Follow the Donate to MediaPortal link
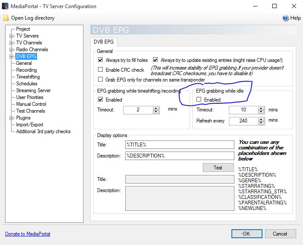This screenshot has width=303, height=245. click(28, 234)
